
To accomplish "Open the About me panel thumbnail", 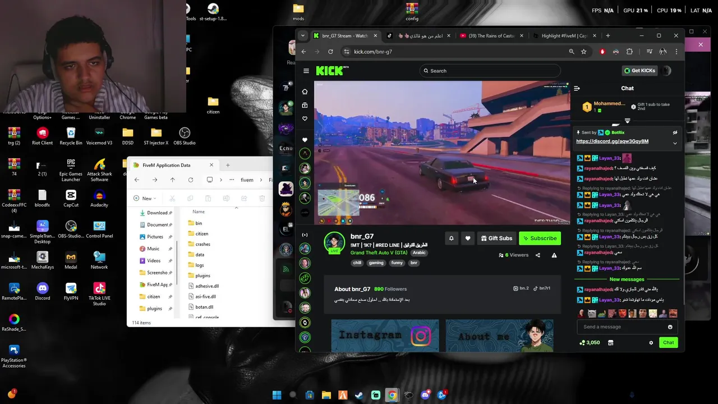I will click(x=499, y=336).
